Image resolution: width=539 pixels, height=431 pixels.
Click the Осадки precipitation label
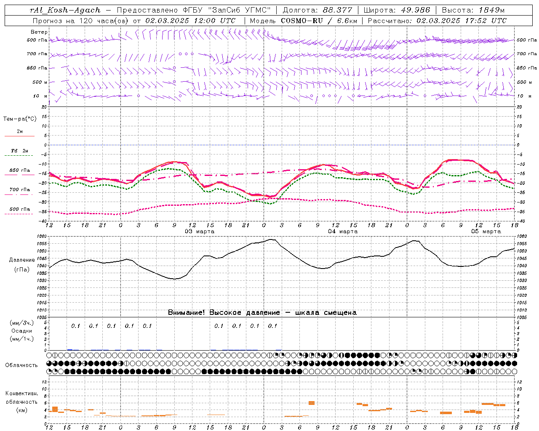click(22, 331)
